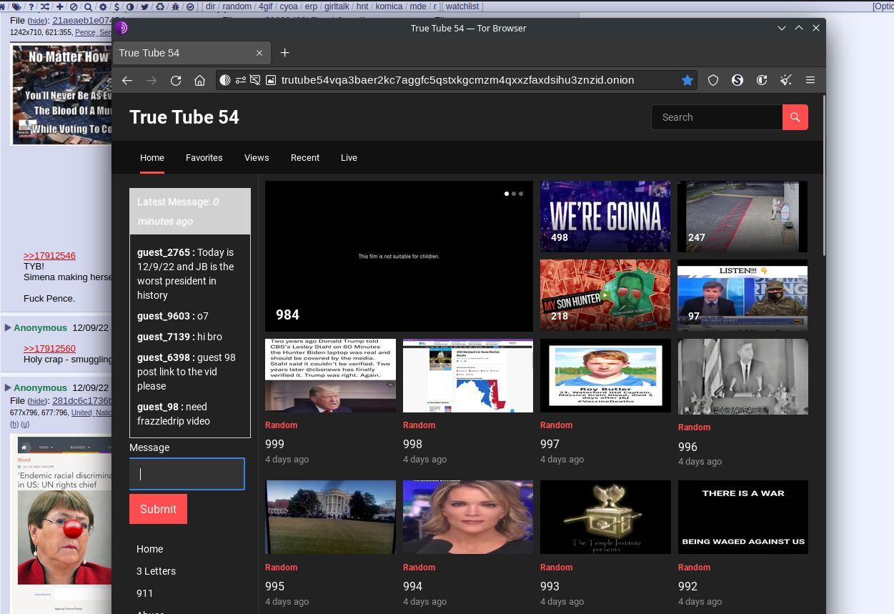Open the Security Level shield icon
894x614 pixels.
[713, 80]
